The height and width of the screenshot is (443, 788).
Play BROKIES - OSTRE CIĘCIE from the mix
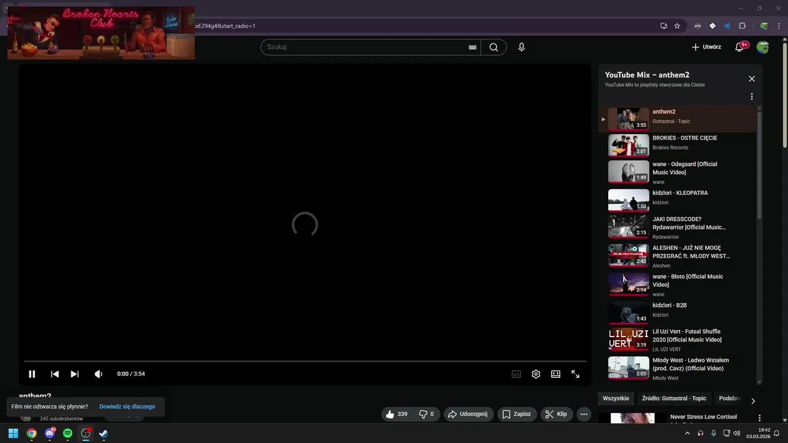tap(677, 145)
